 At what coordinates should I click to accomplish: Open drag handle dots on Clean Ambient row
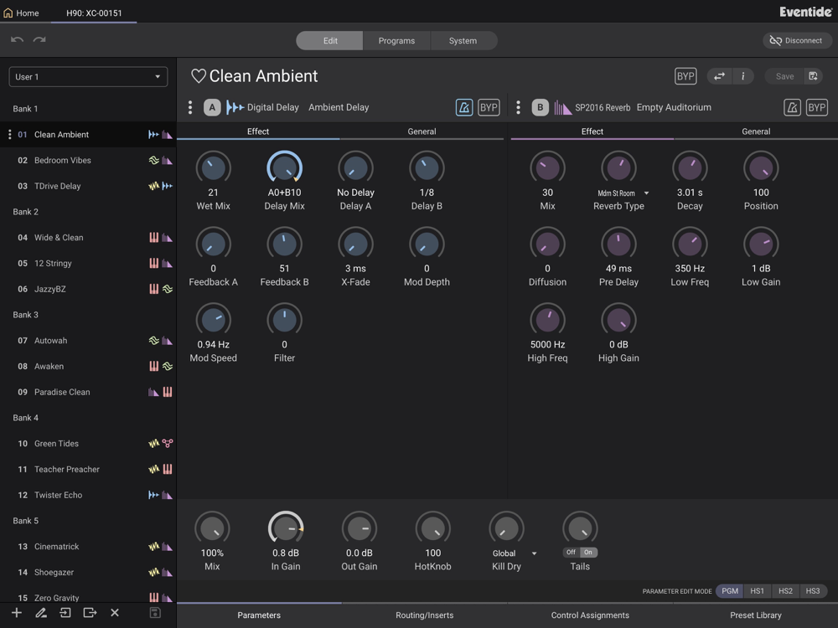pyautogui.click(x=9, y=135)
